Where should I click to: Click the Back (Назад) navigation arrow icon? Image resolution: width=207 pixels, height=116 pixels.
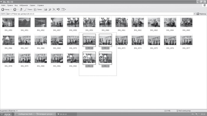pos(3,9)
